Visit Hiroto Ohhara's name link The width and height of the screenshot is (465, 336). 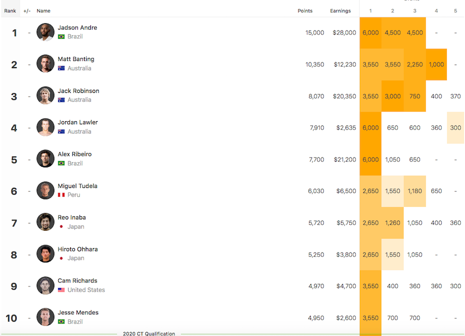coord(78,249)
